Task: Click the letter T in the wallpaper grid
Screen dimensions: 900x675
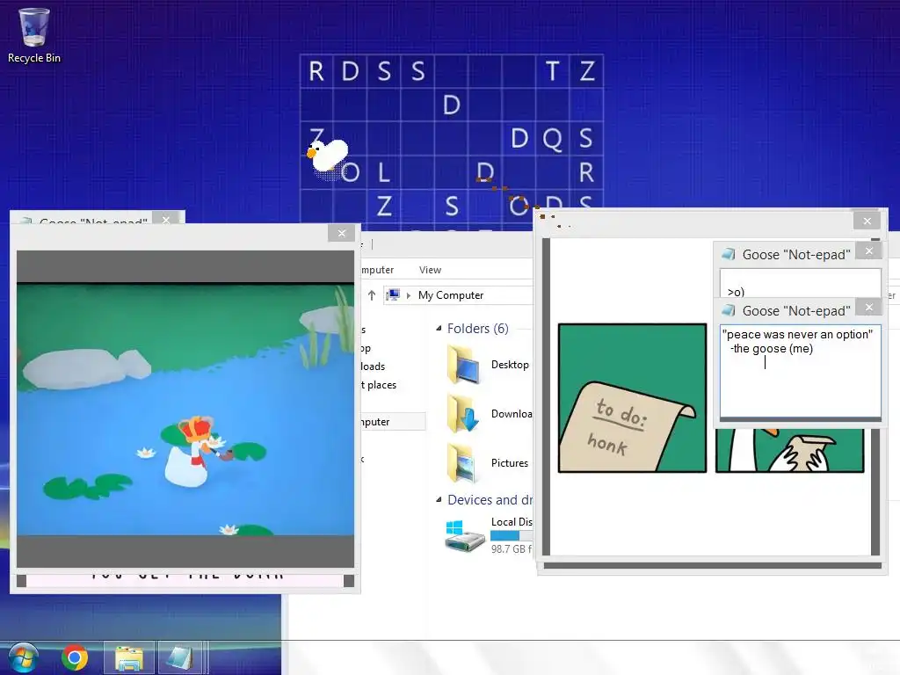Action: [x=552, y=71]
